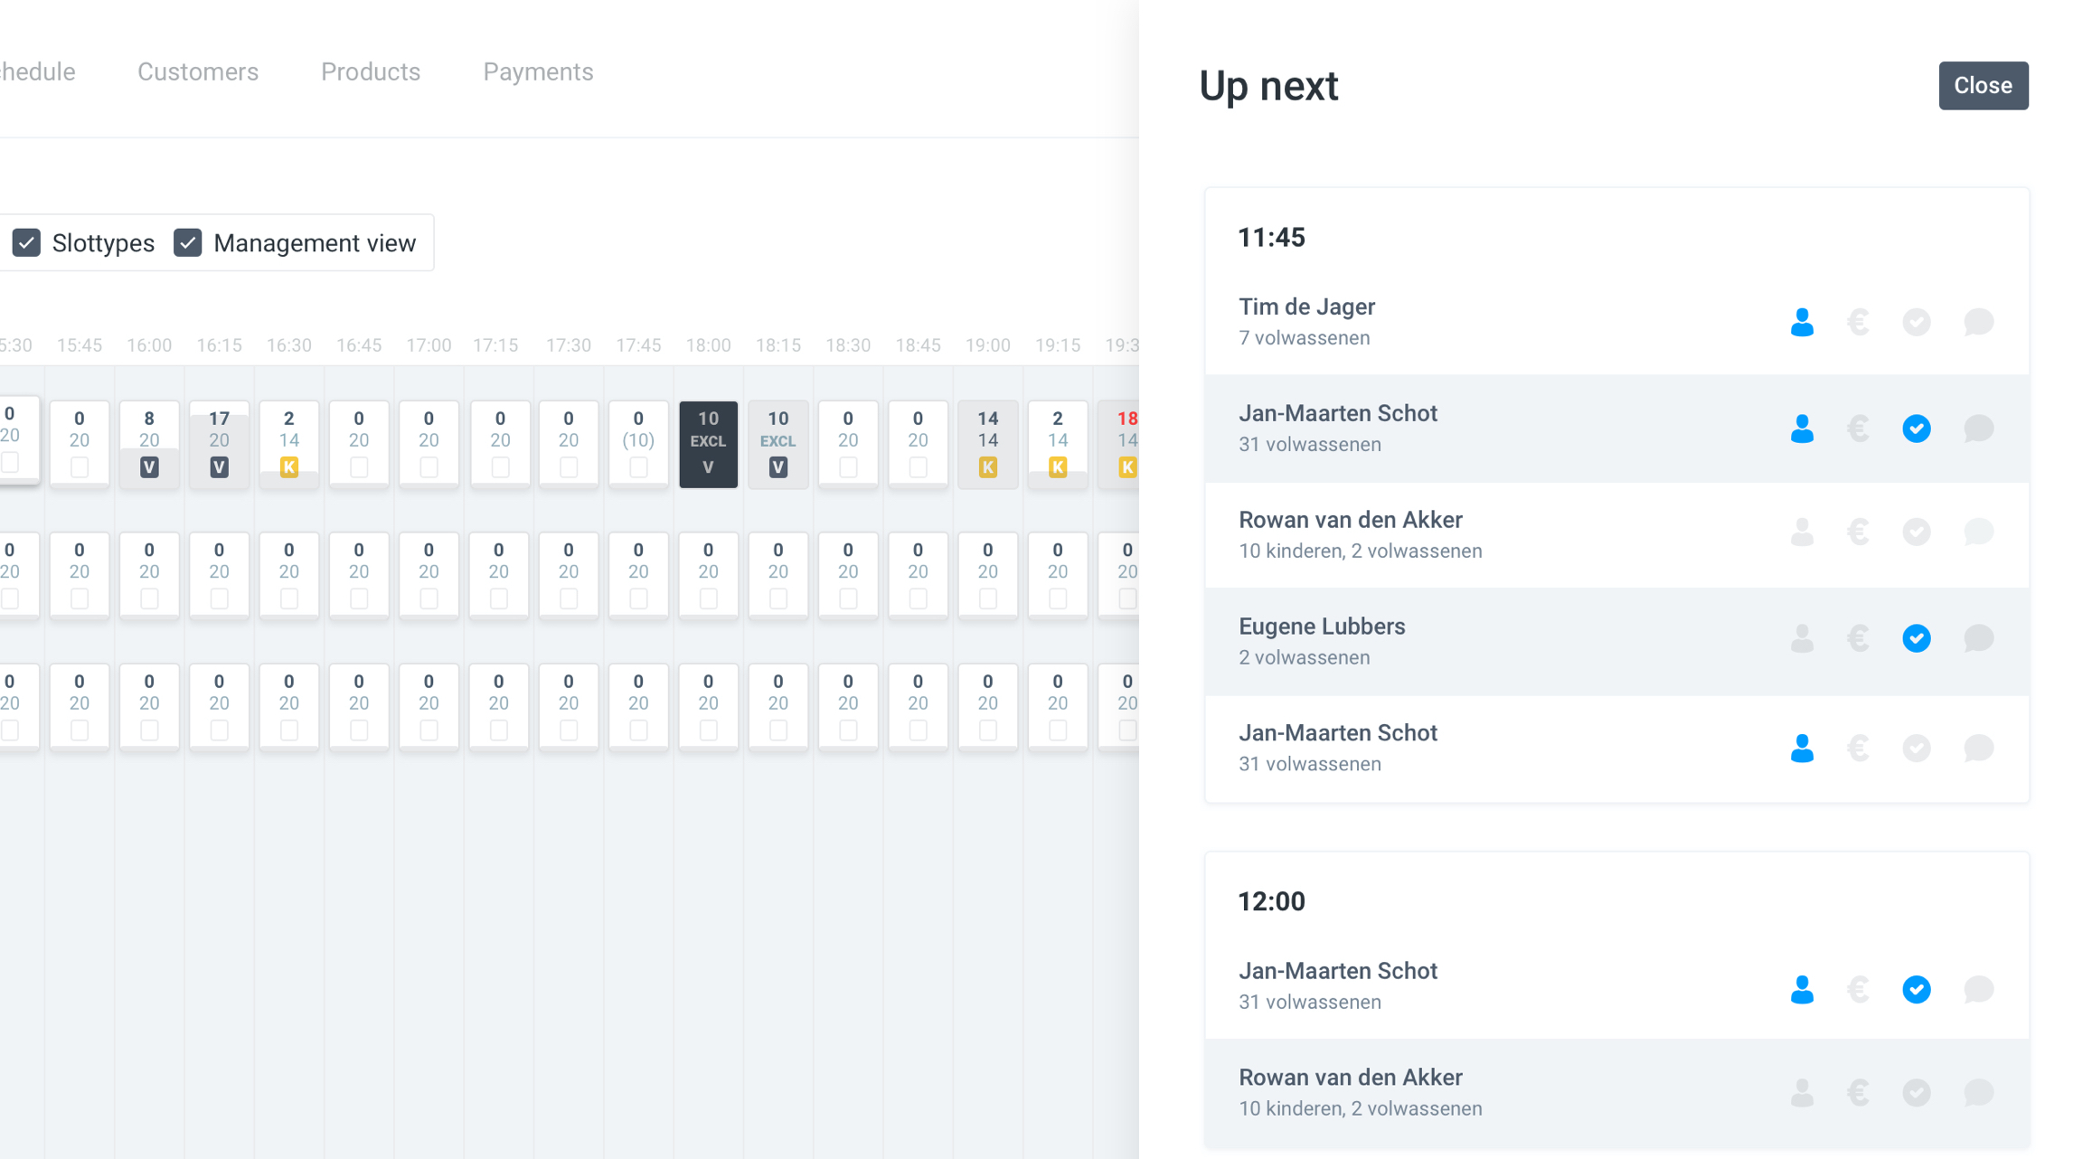Viewport: 2092px width, 1159px height.
Task: Click euro payment icon for Tim de Jager
Action: [1859, 322]
